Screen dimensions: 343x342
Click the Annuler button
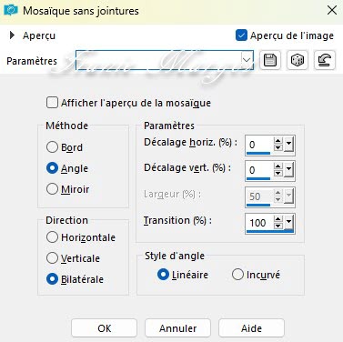(177, 328)
